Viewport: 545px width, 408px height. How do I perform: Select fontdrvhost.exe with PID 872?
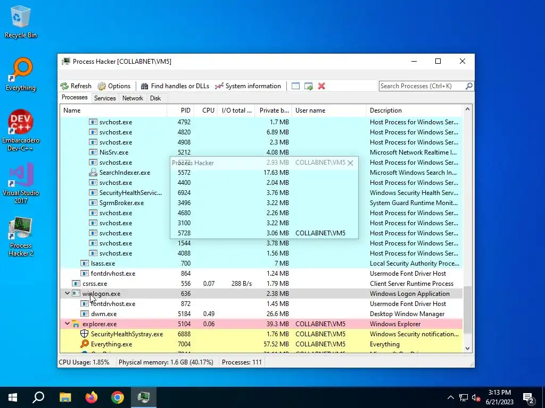(x=261, y=303)
